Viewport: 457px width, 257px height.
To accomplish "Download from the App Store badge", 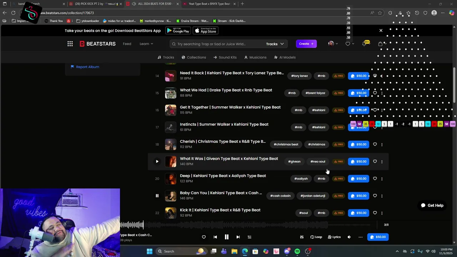I will (x=206, y=31).
